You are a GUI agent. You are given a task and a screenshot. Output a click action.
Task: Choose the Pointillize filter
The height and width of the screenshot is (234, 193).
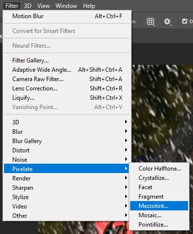point(159,225)
